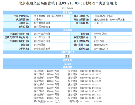Select the 0 平方米 value

click(x=39, y=20)
